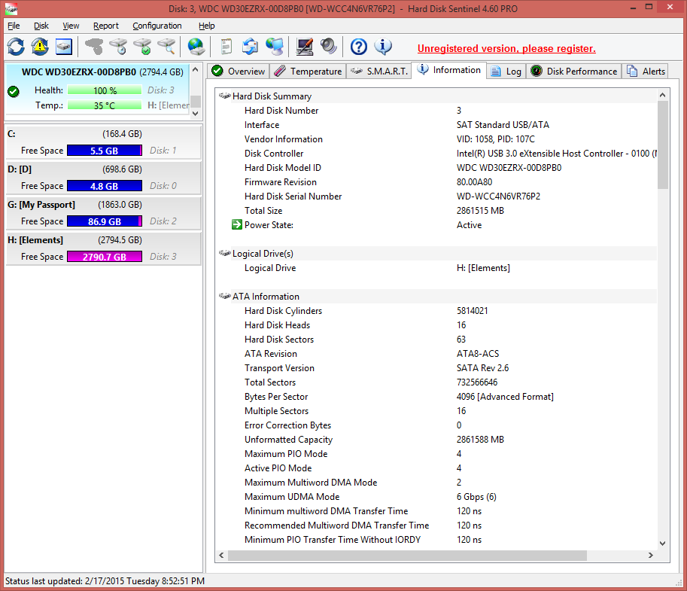Screen dimensions: 687x591
Task: Switch to the Disk Performance tab
Action: [x=573, y=71]
